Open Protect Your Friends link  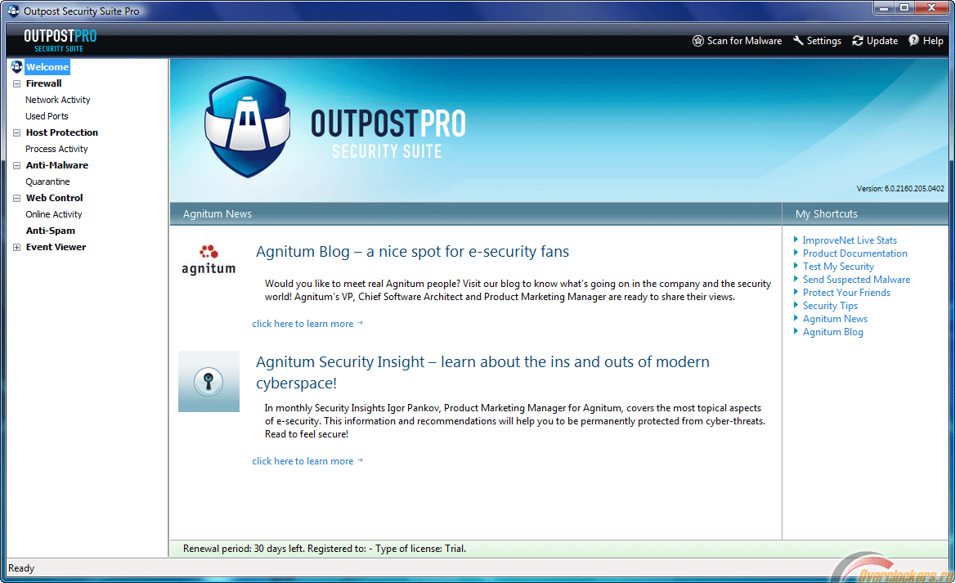(x=846, y=293)
